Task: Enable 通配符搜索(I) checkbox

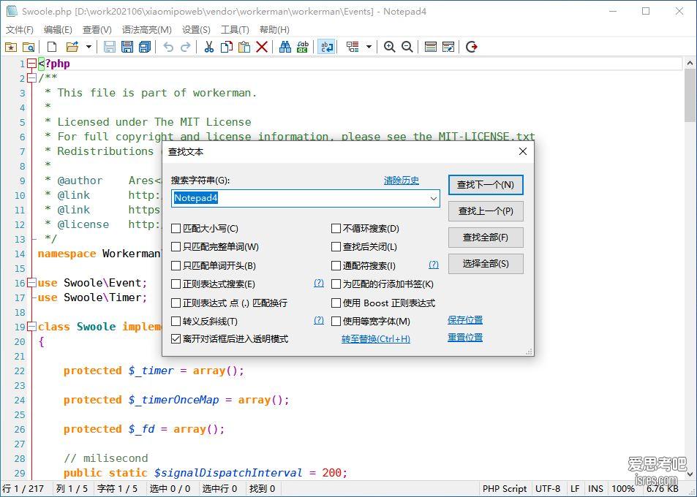Action: coord(336,265)
